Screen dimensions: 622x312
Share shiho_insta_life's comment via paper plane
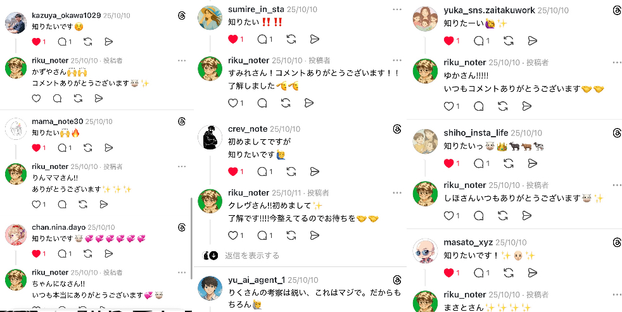click(x=533, y=163)
